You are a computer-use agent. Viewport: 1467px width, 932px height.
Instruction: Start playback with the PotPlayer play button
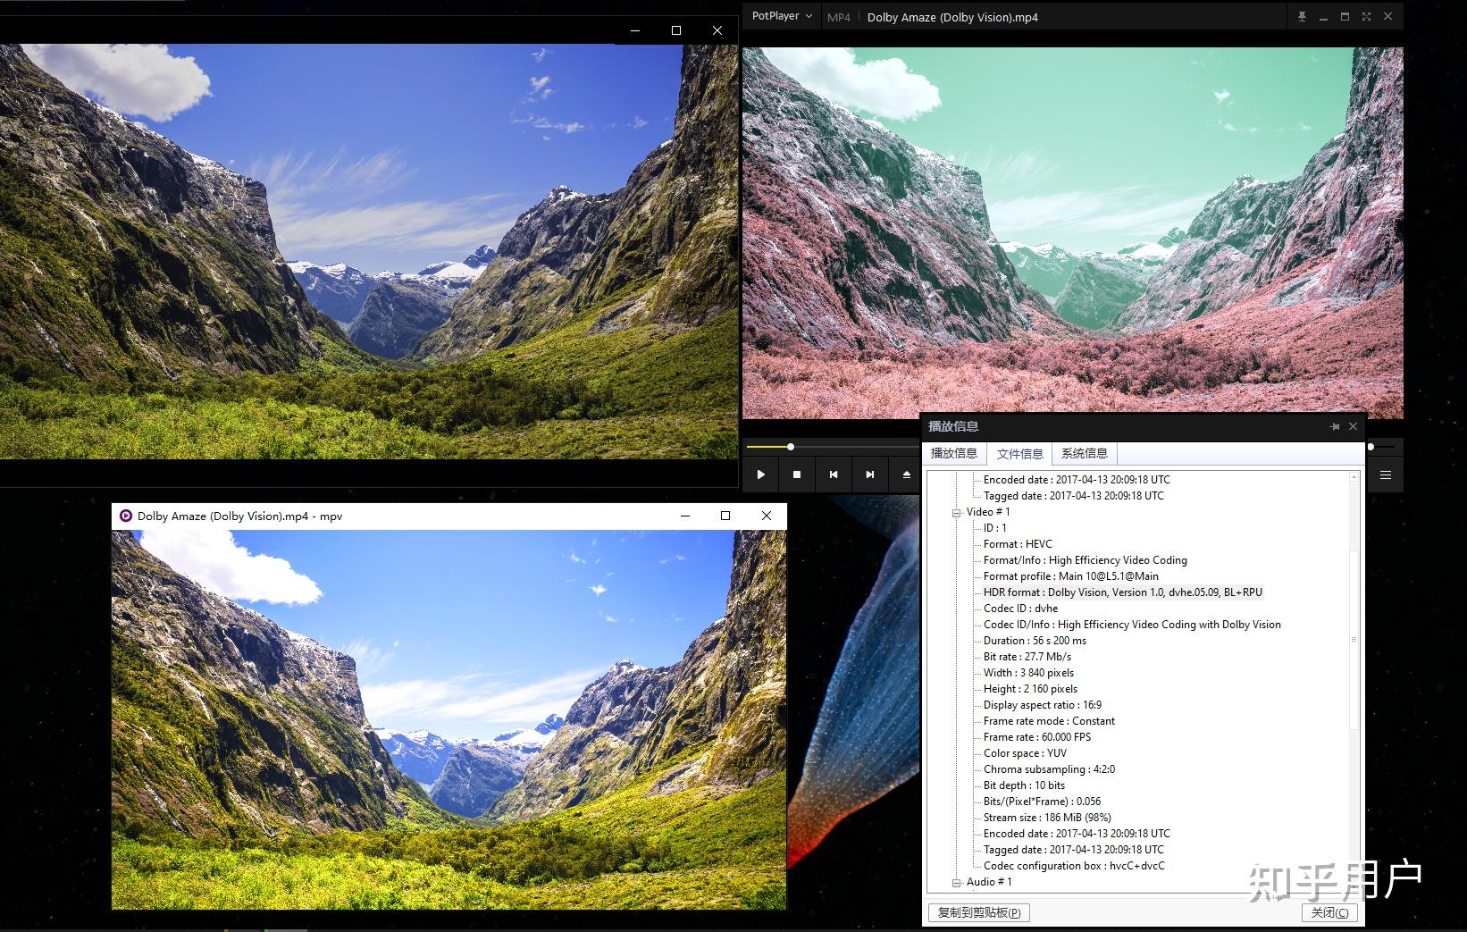pos(760,474)
